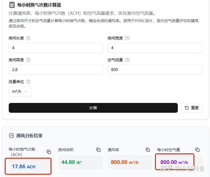The height and width of the screenshot is (177, 210).
Task: Focus the 房间高度 input showing 2.8
Action: [56, 70]
